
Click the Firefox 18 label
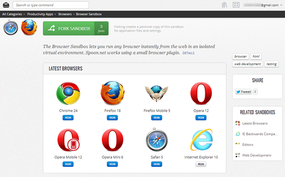(113, 110)
